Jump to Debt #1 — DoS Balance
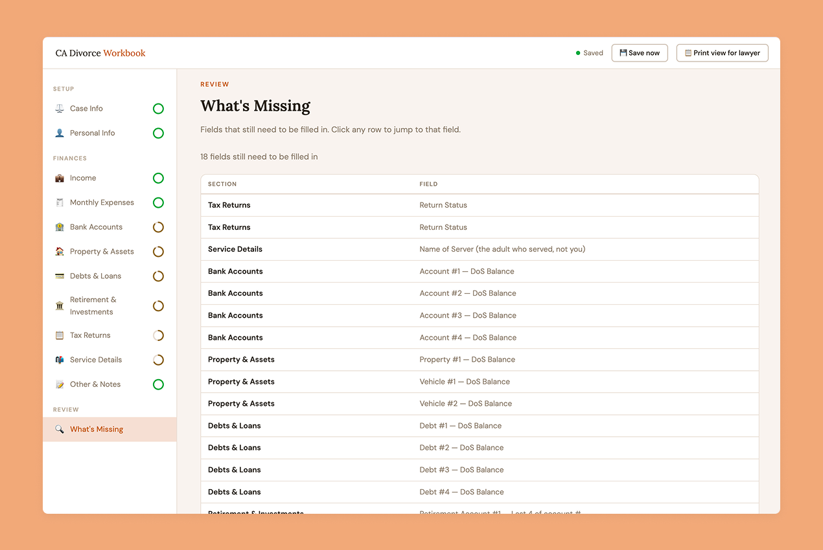Image resolution: width=823 pixels, height=550 pixels. coord(480,426)
